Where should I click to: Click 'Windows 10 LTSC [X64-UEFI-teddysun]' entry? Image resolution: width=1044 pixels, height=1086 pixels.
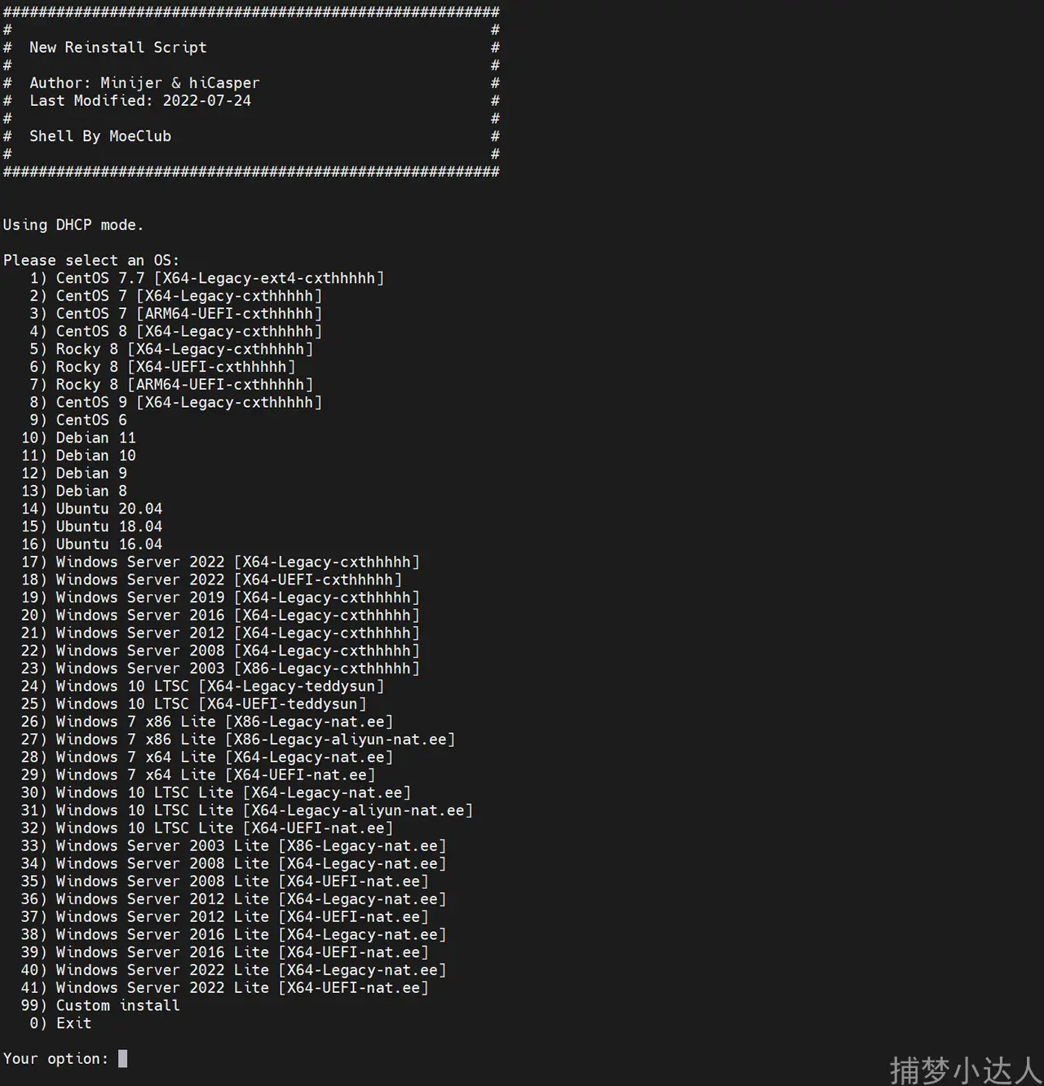(x=210, y=704)
